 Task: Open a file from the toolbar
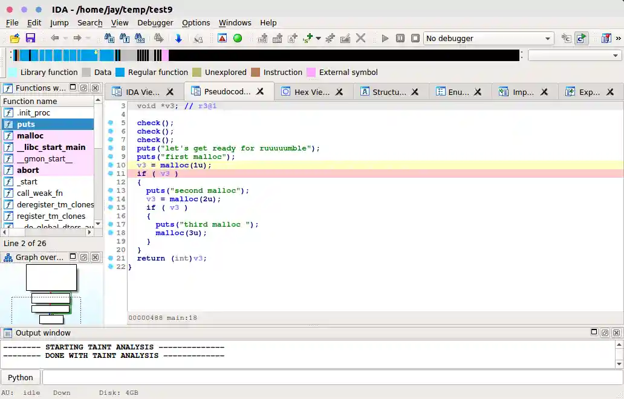(15, 38)
